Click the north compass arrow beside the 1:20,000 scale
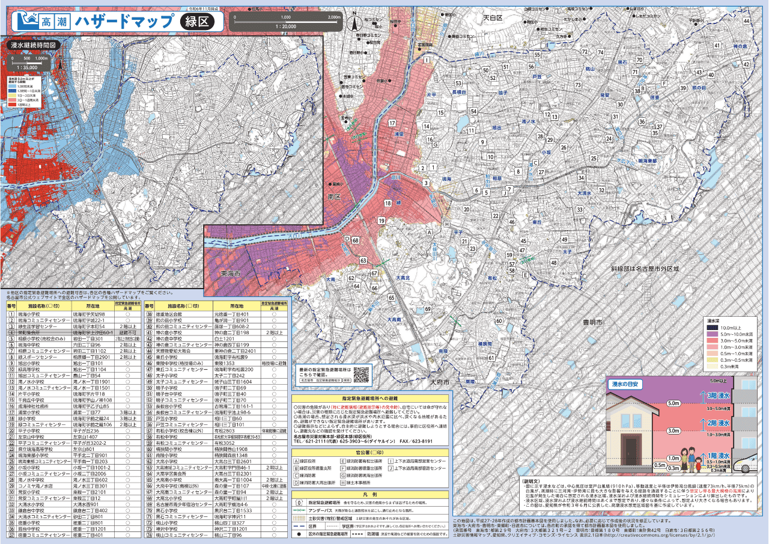 pos(355,23)
